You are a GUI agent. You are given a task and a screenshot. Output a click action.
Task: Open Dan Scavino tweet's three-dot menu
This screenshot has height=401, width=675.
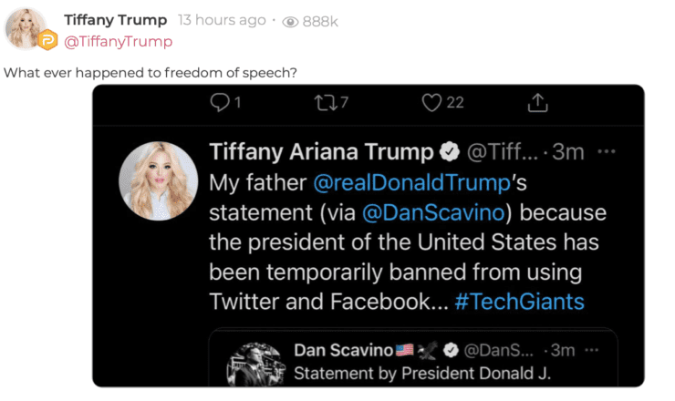[593, 350]
